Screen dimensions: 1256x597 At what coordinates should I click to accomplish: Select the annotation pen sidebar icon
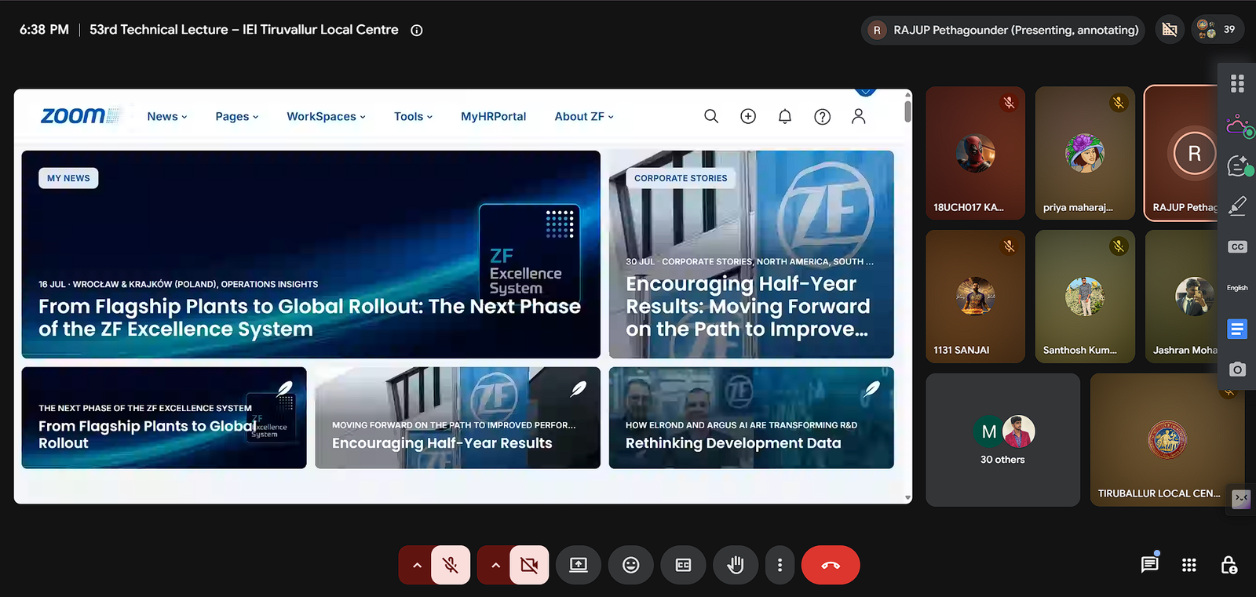pyautogui.click(x=1237, y=206)
